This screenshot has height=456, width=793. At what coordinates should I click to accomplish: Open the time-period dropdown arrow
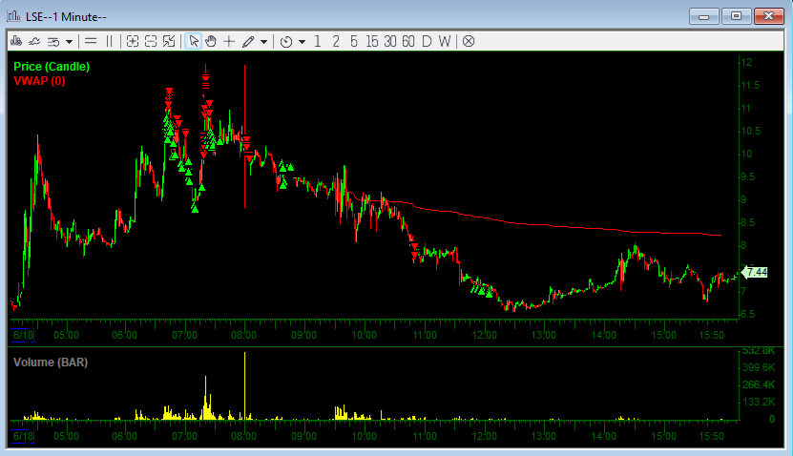coord(302,41)
